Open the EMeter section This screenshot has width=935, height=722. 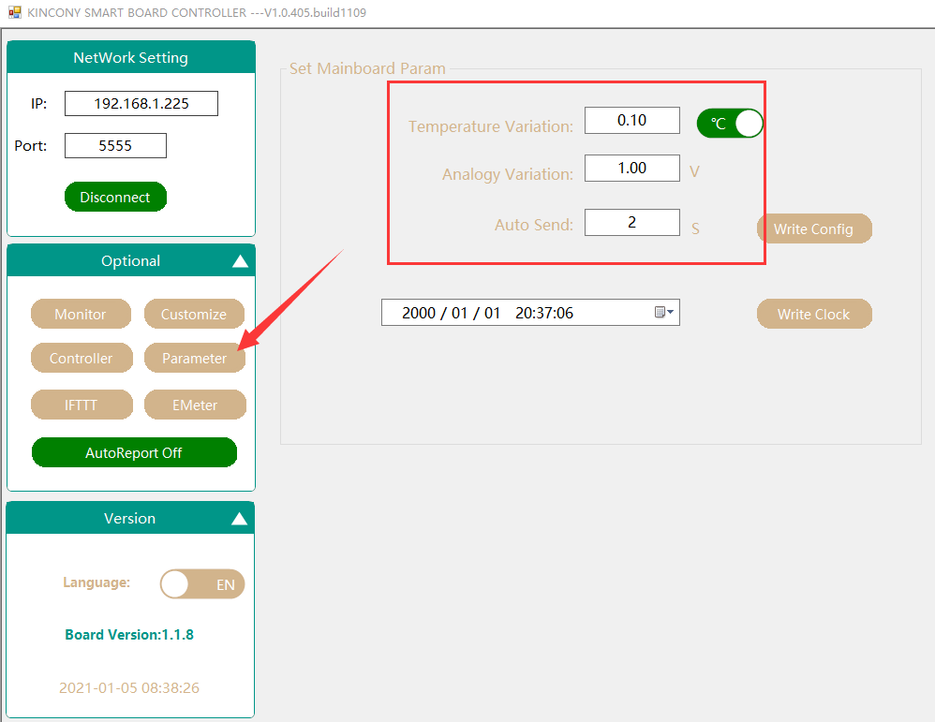pos(195,405)
